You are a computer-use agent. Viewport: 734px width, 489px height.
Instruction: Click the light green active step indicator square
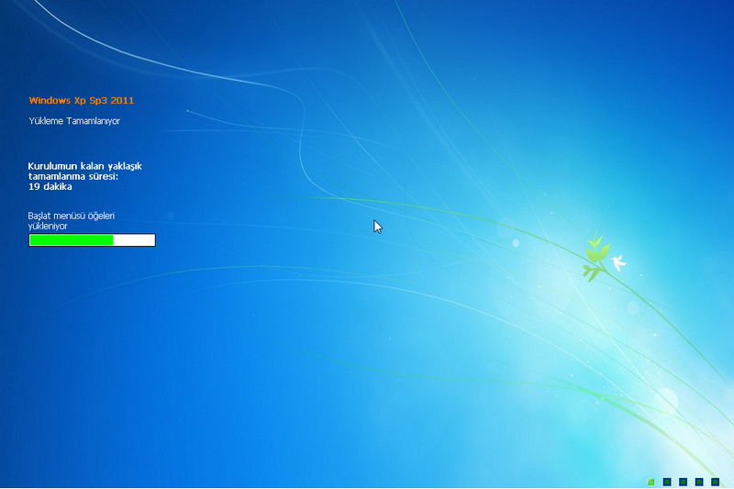pyautogui.click(x=651, y=482)
